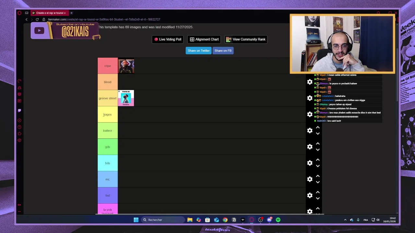Viewport: 415px width, 233px height.
Task: Open the GX Corner sidebar icon
Action: (19, 205)
